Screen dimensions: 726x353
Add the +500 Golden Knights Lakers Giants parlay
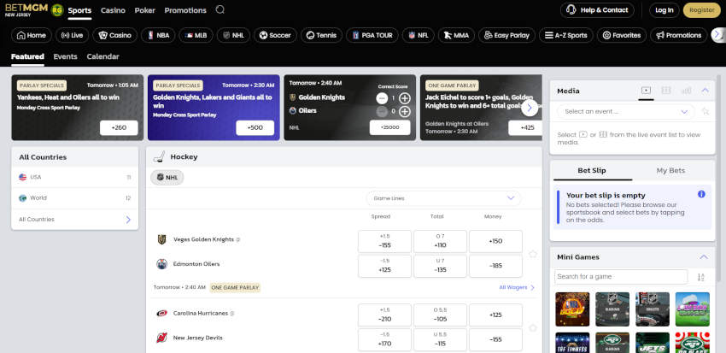(x=255, y=128)
